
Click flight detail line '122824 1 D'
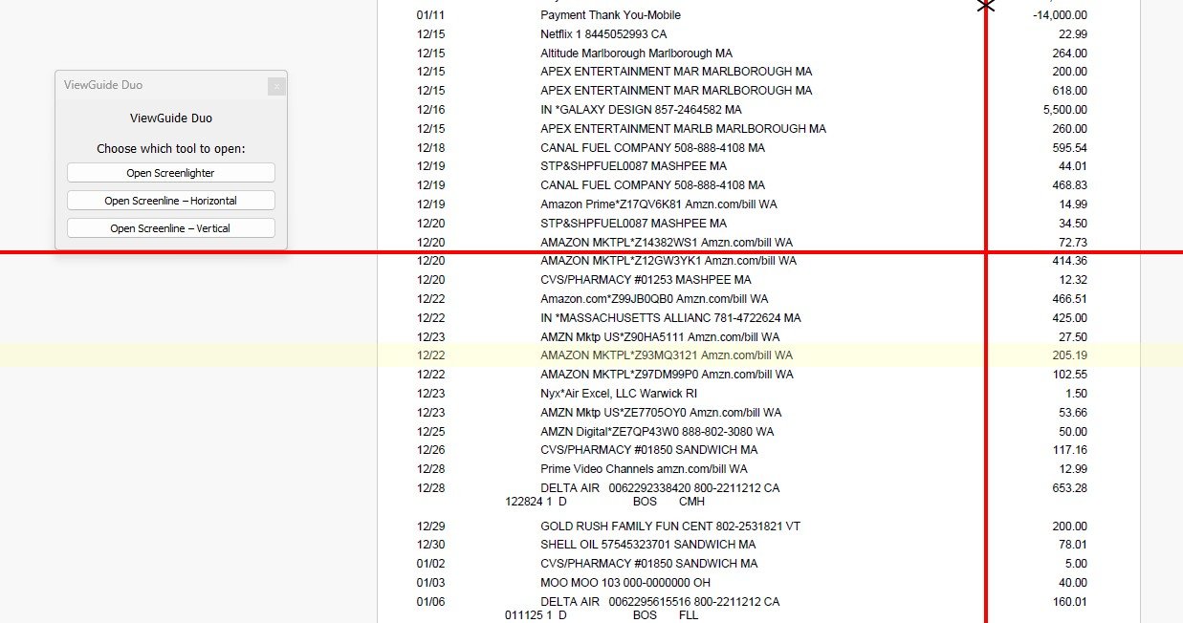[536, 502]
